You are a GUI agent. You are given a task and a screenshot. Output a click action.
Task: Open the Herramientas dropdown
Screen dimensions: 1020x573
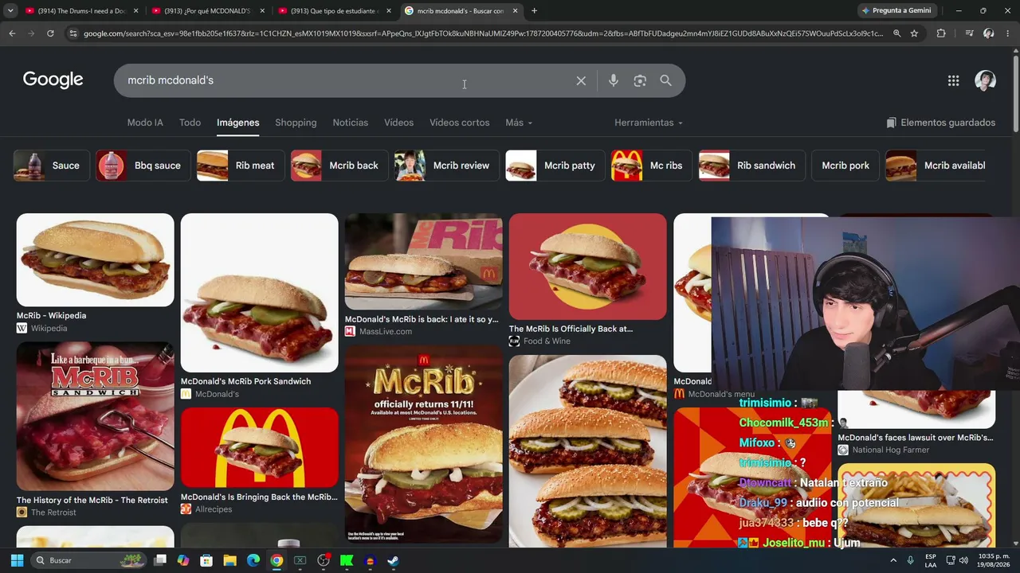pyautogui.click(x=649, y=123)
